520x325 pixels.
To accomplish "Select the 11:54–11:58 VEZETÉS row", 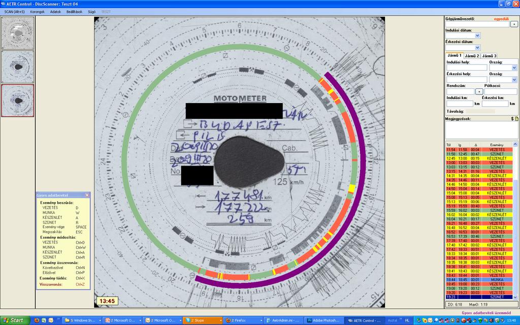I will point(479,150).
